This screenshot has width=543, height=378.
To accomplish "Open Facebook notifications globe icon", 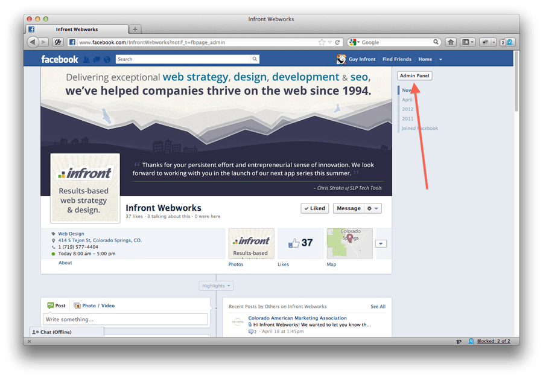I will point(107,60).
